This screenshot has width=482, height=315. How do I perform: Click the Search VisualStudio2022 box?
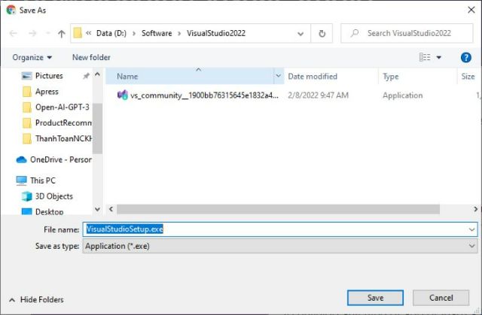407,33
